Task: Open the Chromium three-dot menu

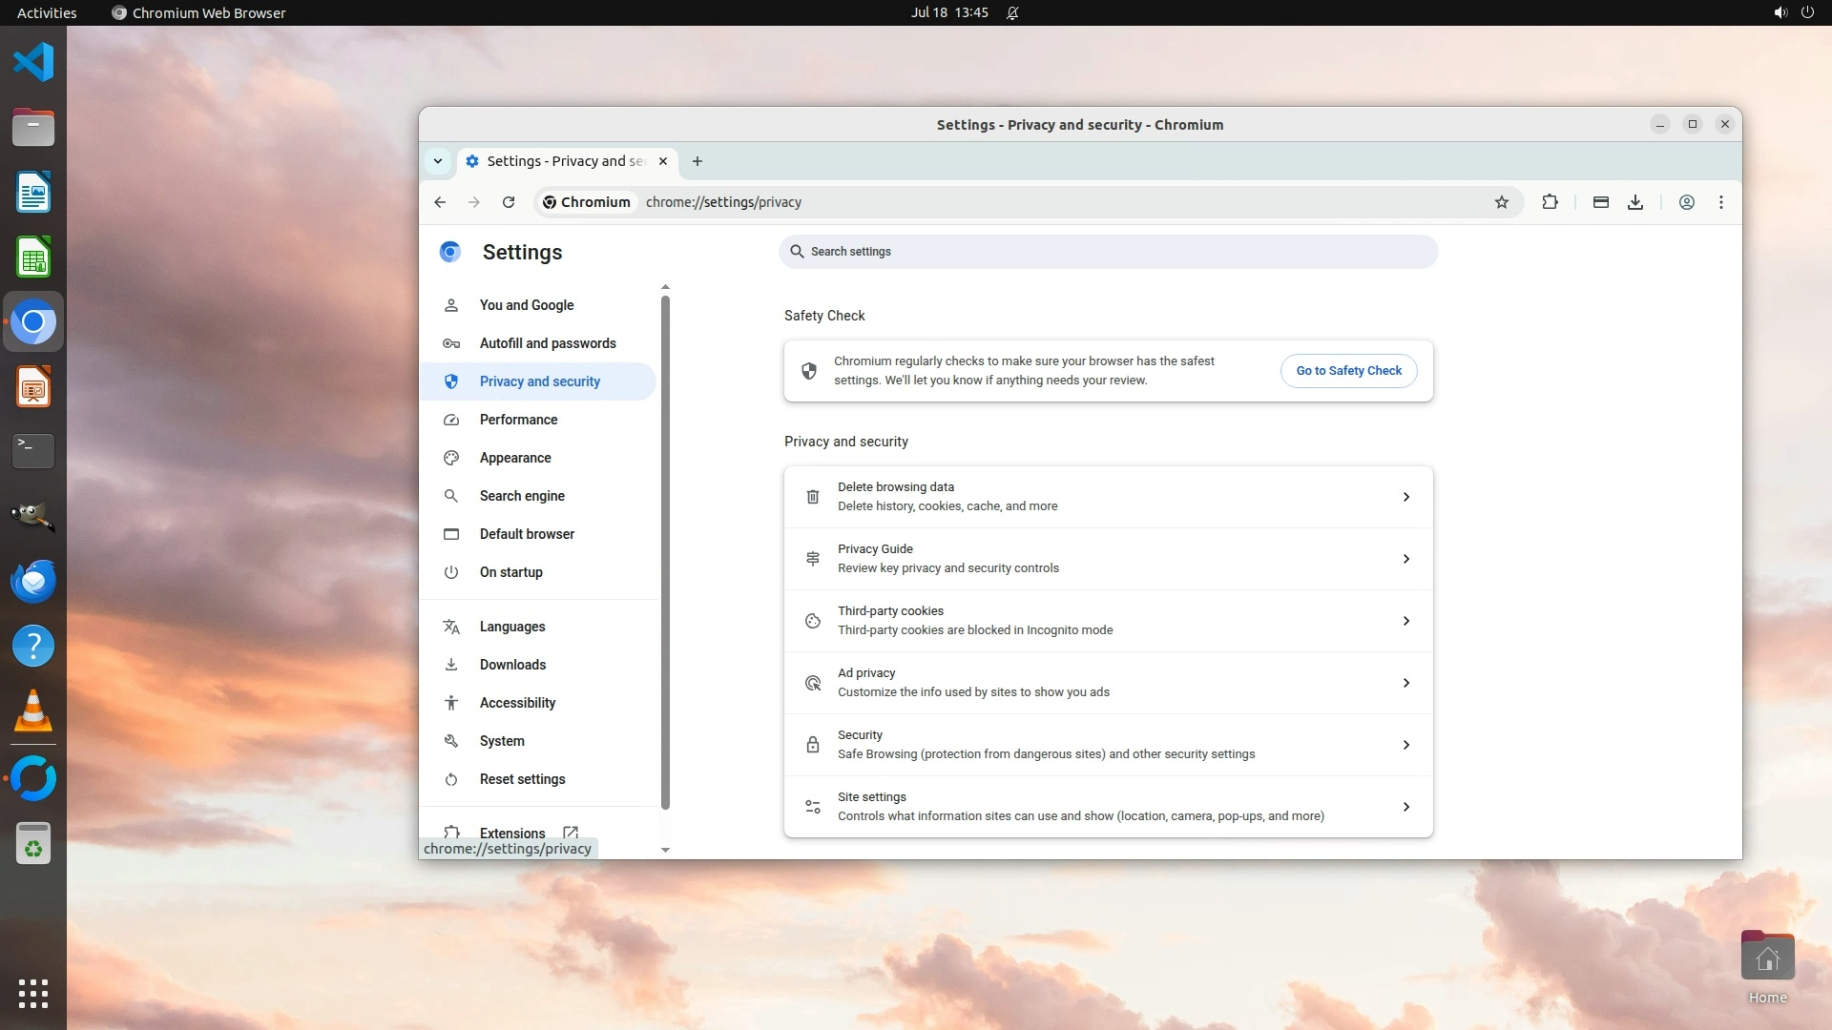Action: [1721, 202]
